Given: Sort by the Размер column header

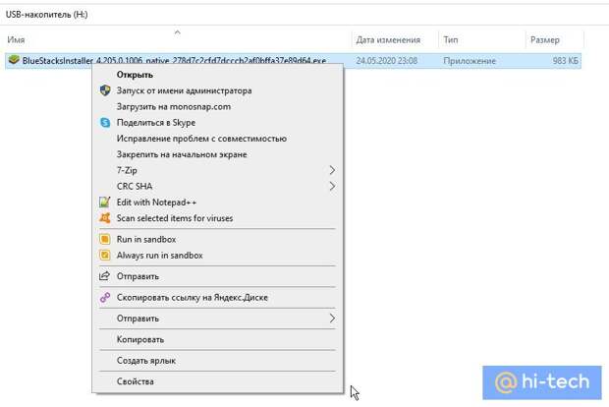Looking at the screenshot, I should [545, 39].
